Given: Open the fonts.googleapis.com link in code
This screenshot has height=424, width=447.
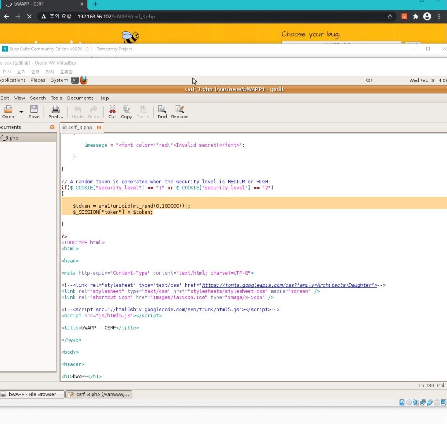Looking at the screenshot, I should click(x=289, y=285).
